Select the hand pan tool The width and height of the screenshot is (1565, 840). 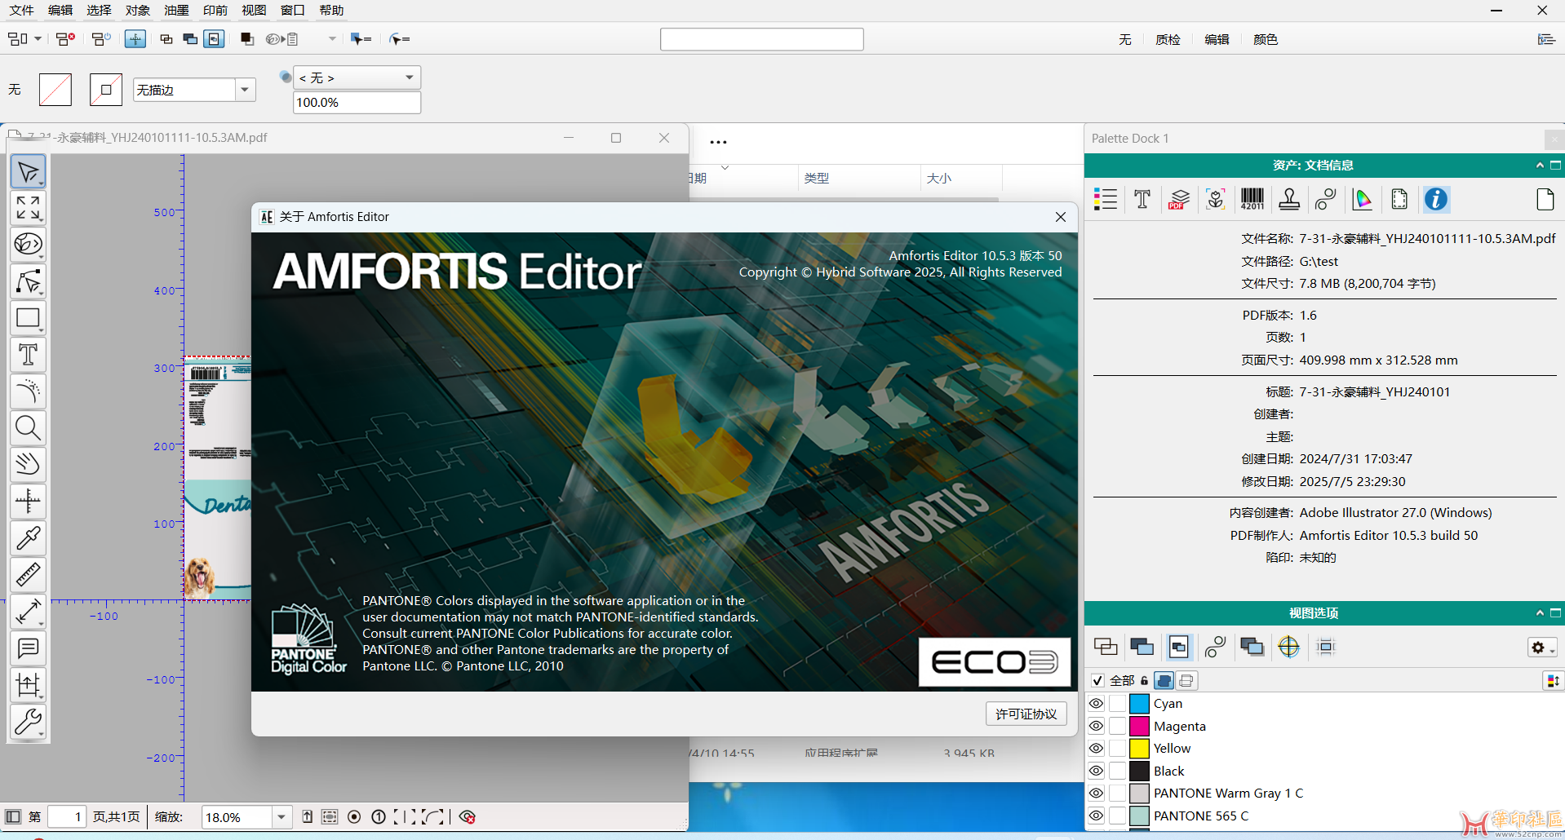(28, 464)
